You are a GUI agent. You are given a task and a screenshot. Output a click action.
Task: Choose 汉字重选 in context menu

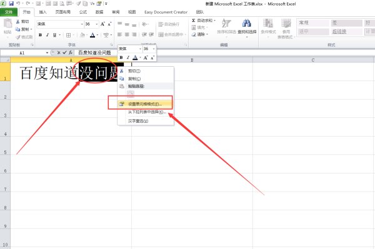[145, 121]
